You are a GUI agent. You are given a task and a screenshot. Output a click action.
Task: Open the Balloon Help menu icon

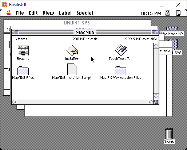pos(167,13)
